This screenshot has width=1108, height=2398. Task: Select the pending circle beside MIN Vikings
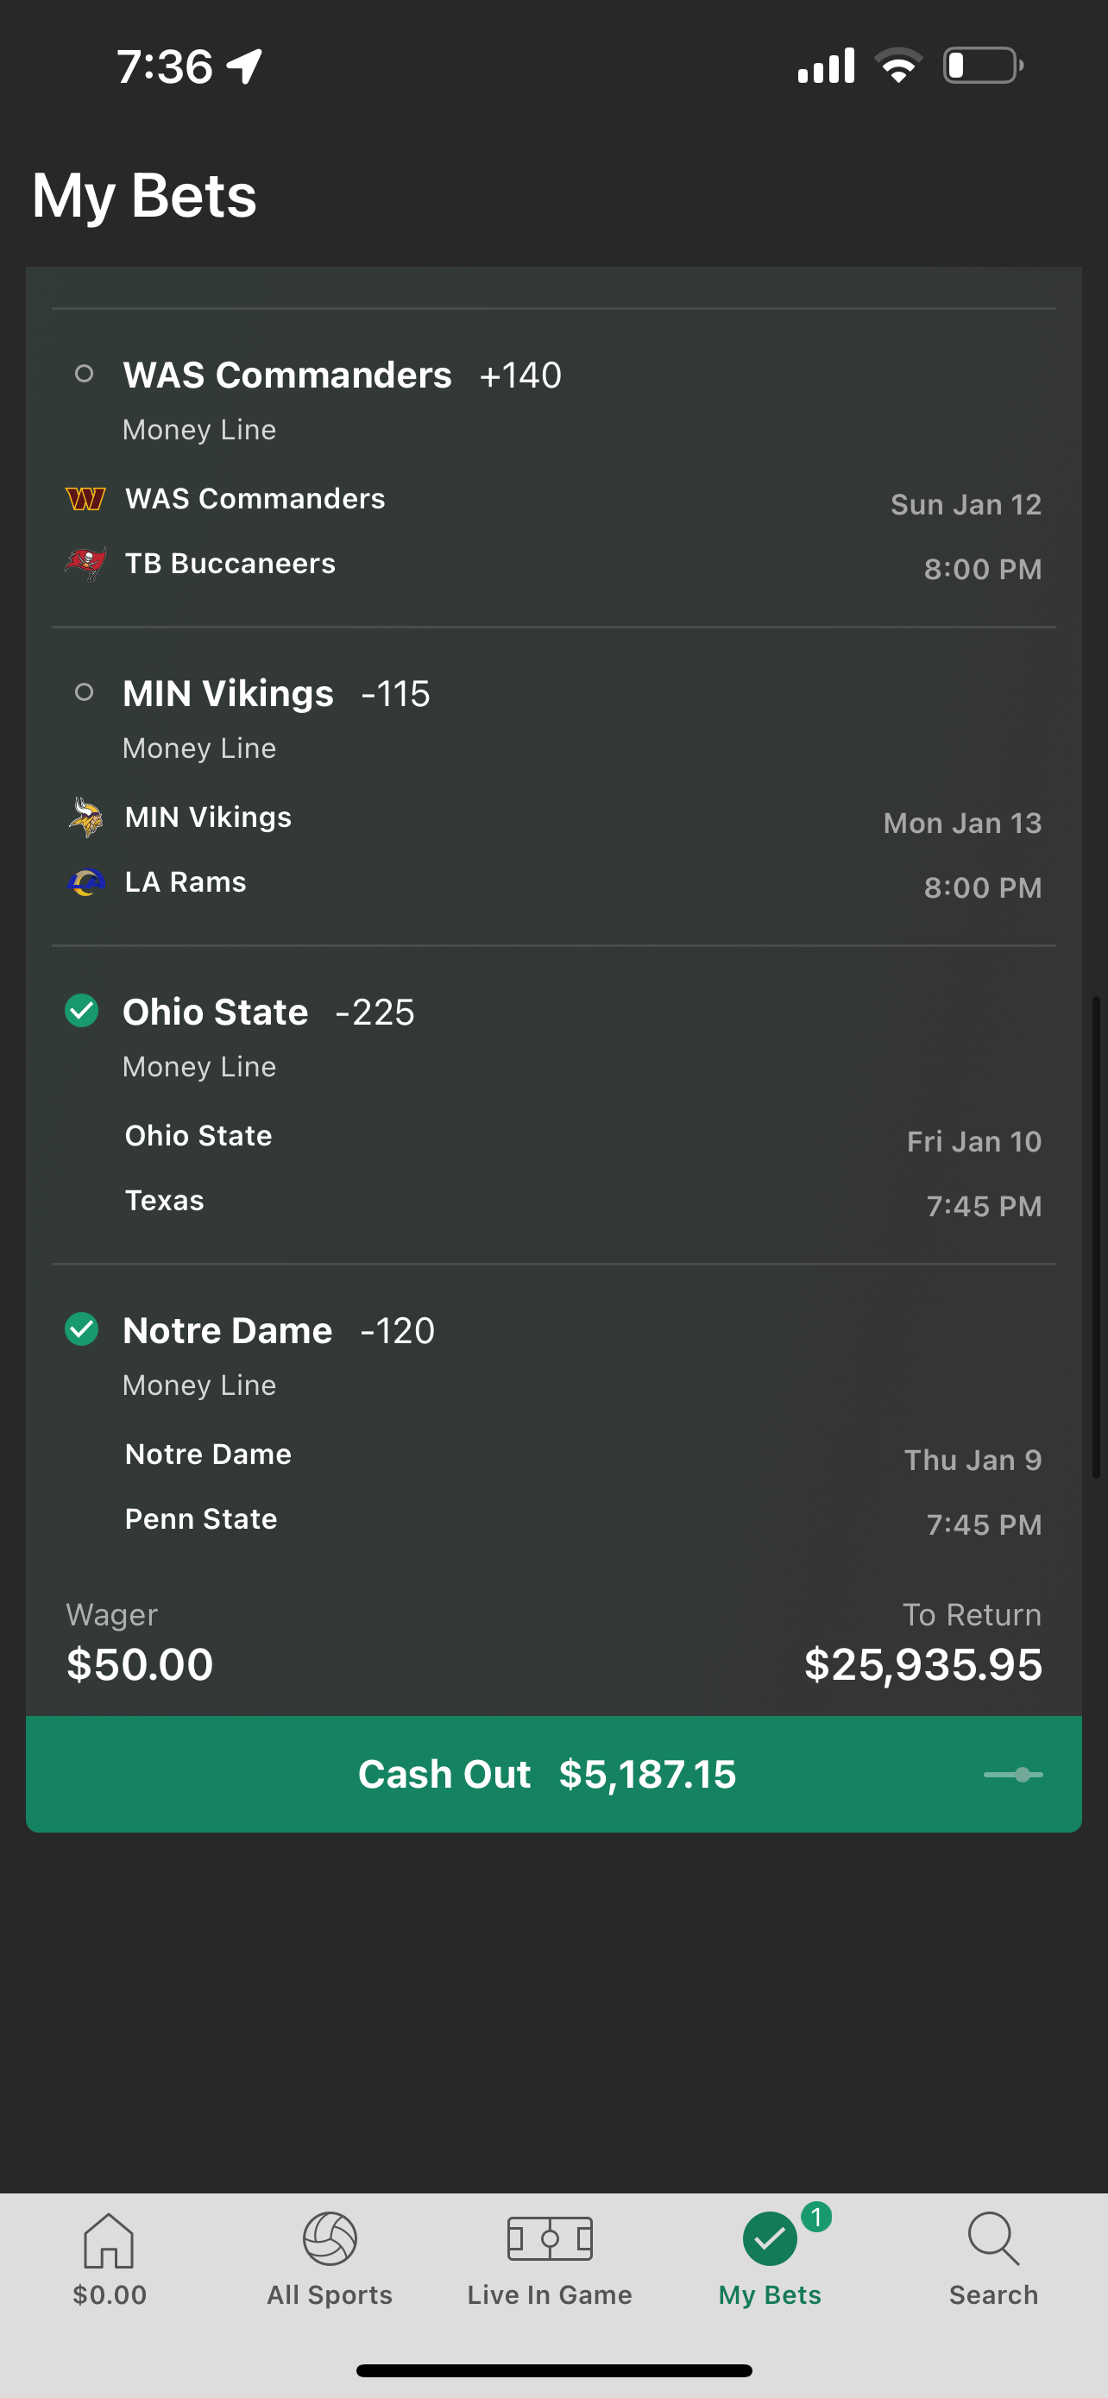pyautogui.click(x=84, y=692)
